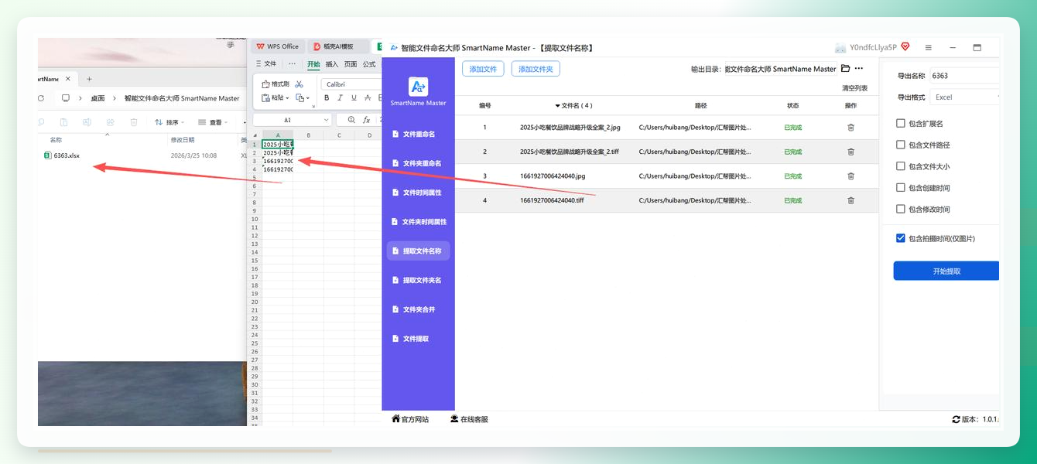The height and width of the screenshot is (464, 1037).
Task: Enable the 包含创建时间 checkbox
Action: coord(900,187)
